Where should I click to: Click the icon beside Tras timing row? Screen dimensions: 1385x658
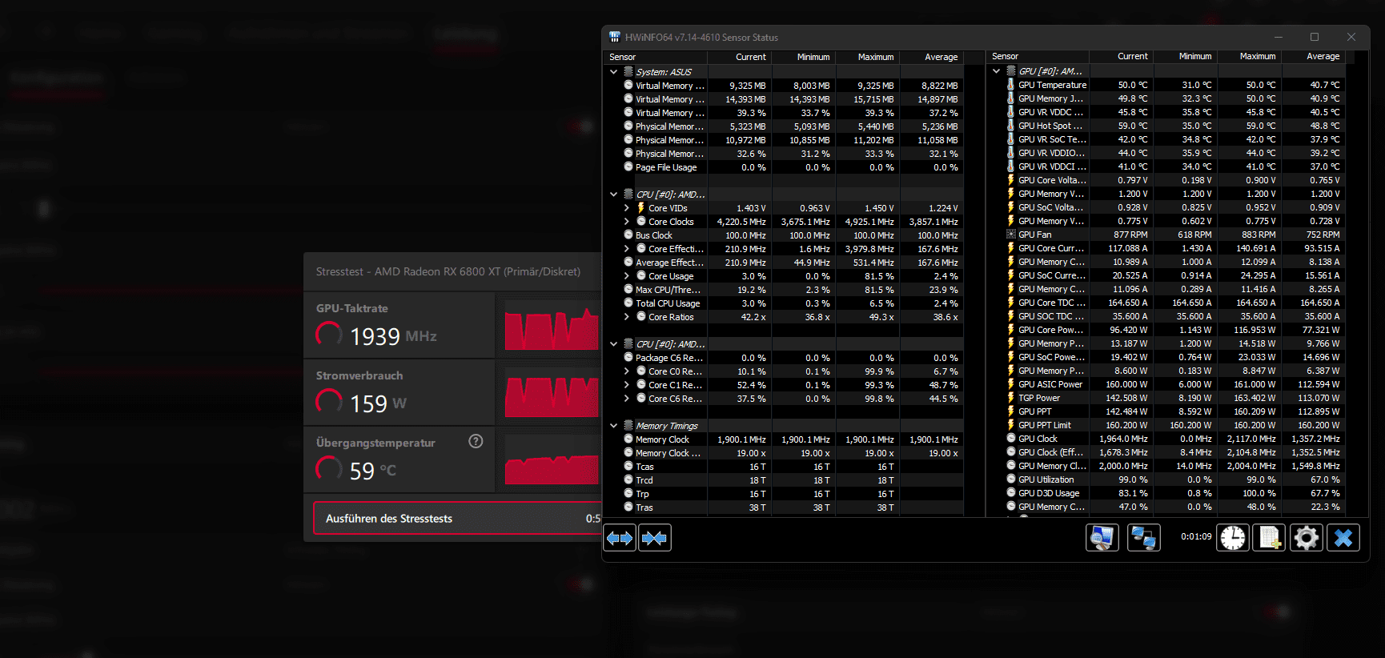click(628, 508)
